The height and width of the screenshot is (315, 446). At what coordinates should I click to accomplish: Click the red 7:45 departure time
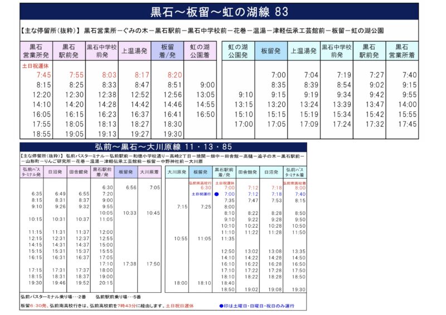point(44,75)
